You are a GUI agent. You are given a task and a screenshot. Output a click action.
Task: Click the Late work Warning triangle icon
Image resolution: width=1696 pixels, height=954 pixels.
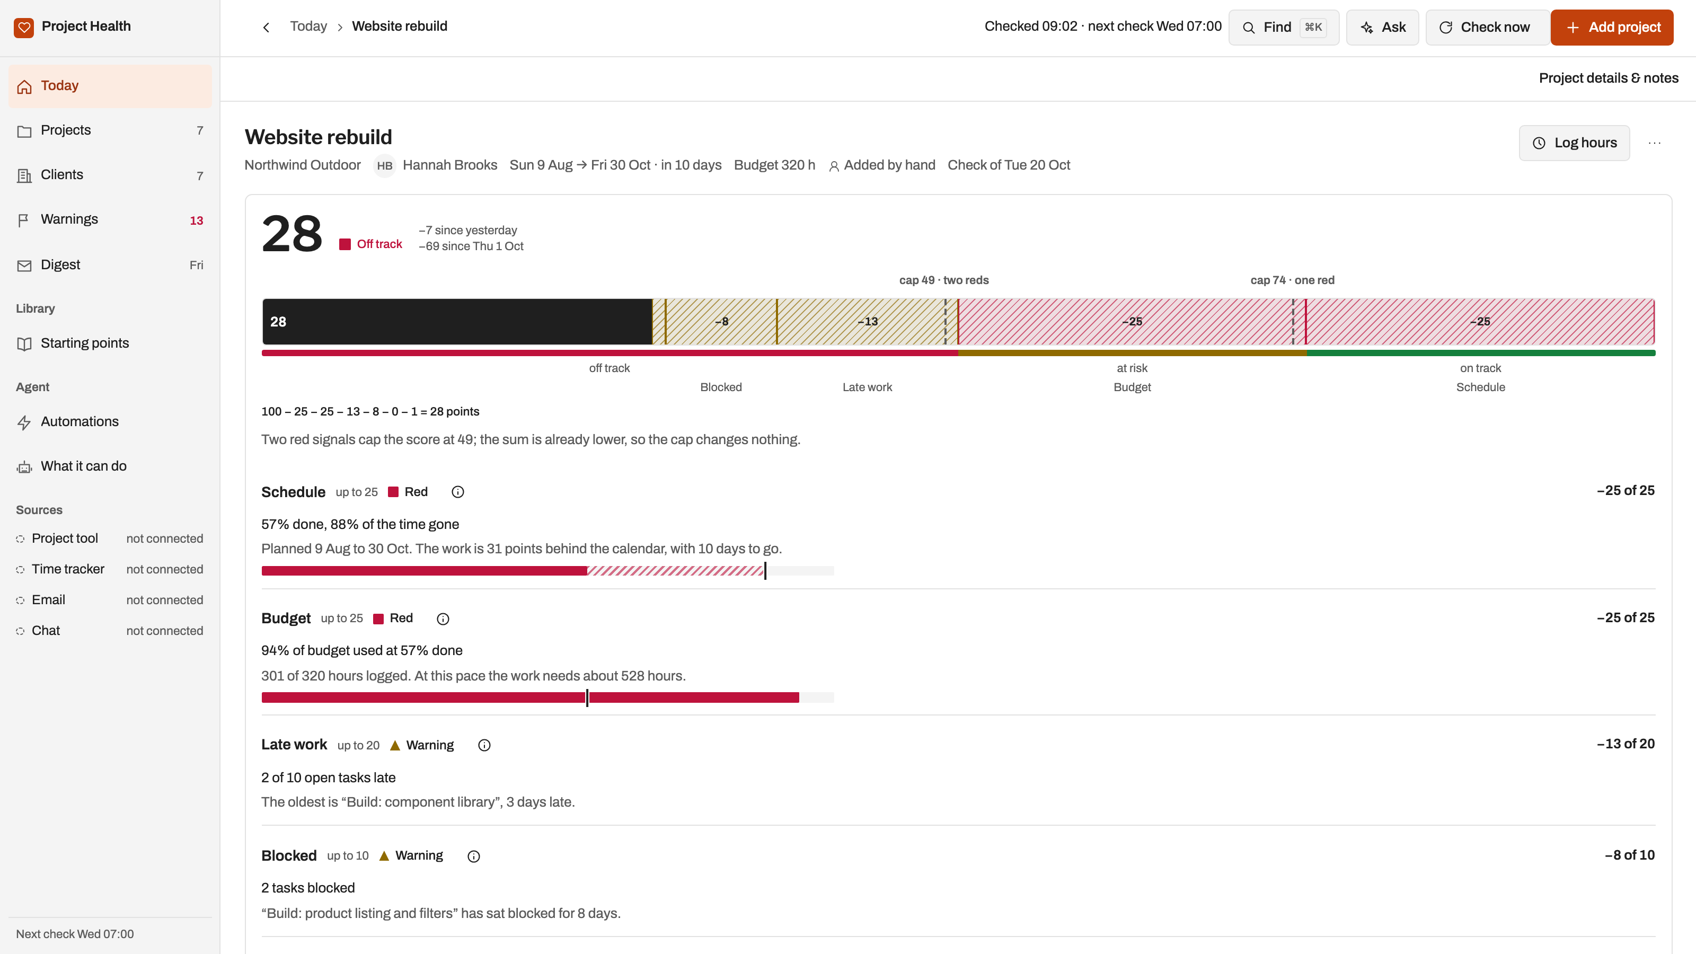(395, 745)
